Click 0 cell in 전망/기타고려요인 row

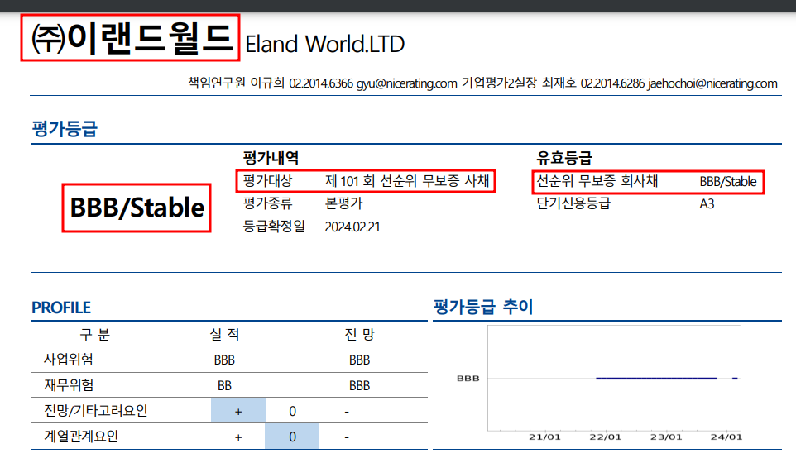292,412
